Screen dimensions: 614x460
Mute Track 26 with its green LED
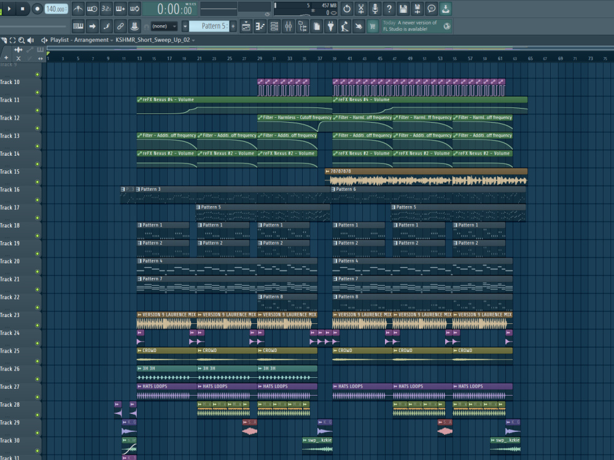point(37,379)
